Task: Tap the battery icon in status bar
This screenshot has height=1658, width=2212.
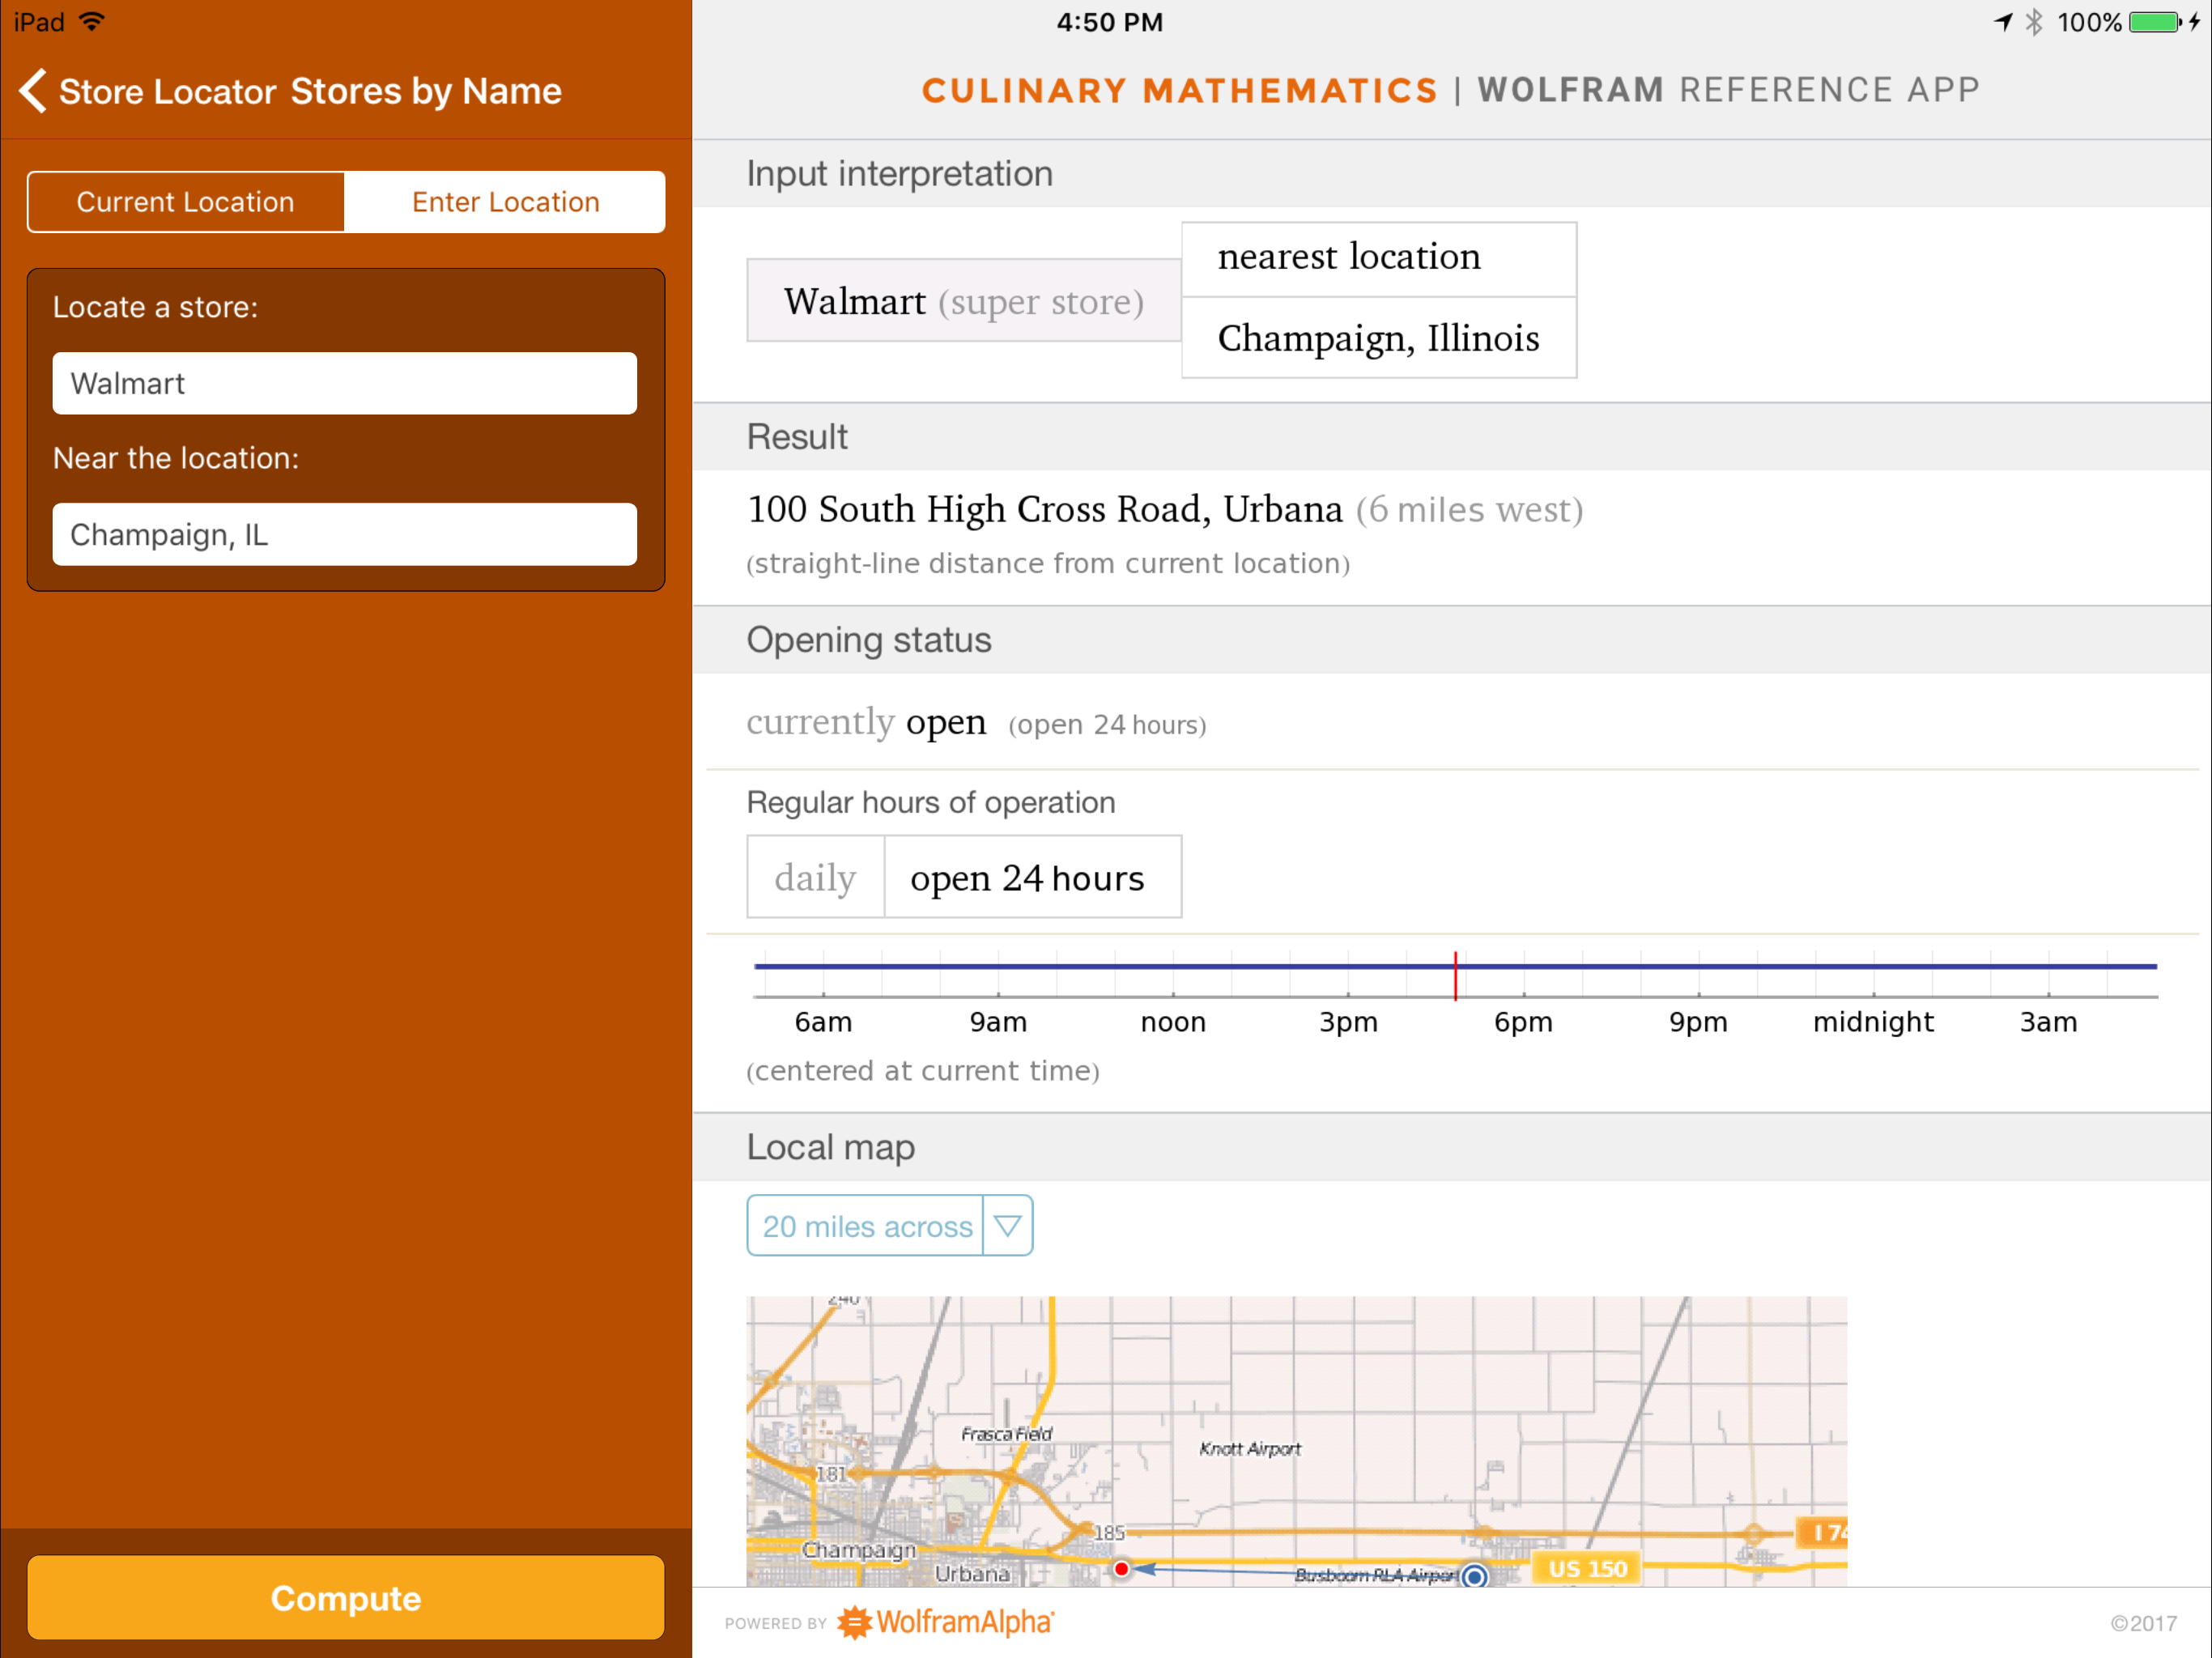Action: 2155,22
